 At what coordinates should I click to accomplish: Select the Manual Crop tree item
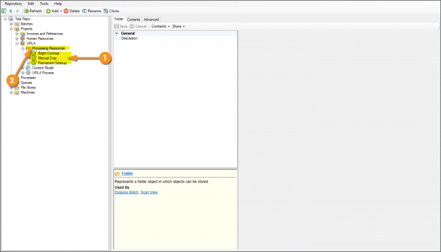coord(47,58)
